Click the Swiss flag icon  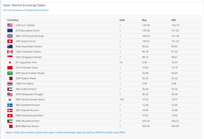[x=10, y=41]
